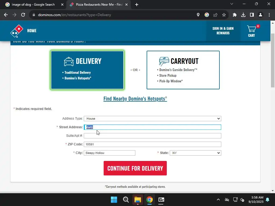Open File Explorer from taskbar

pos(138,200)
